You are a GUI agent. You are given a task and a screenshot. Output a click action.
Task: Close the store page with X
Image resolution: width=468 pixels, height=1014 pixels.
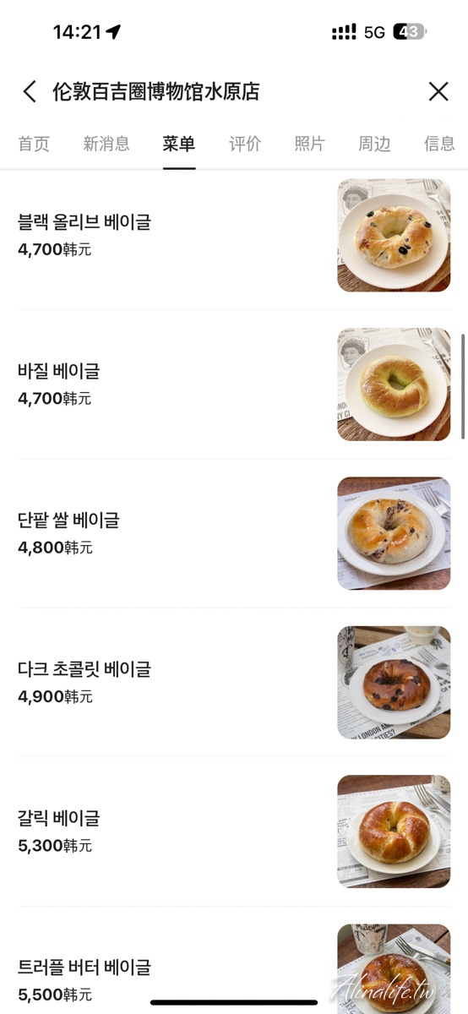coord(438,91)
